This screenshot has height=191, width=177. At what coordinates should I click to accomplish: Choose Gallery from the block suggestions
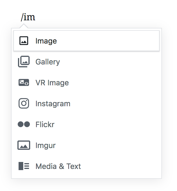(x=48, y=62)
